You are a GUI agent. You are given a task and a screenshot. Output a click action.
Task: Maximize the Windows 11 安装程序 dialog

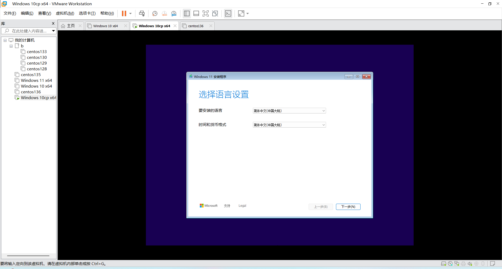357,77
